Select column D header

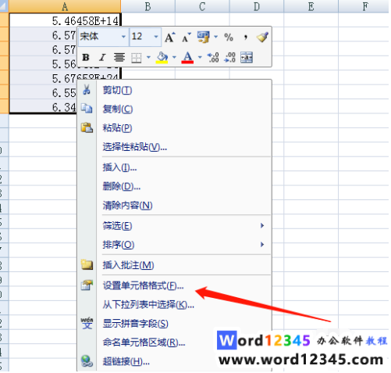tap(257, 6)
